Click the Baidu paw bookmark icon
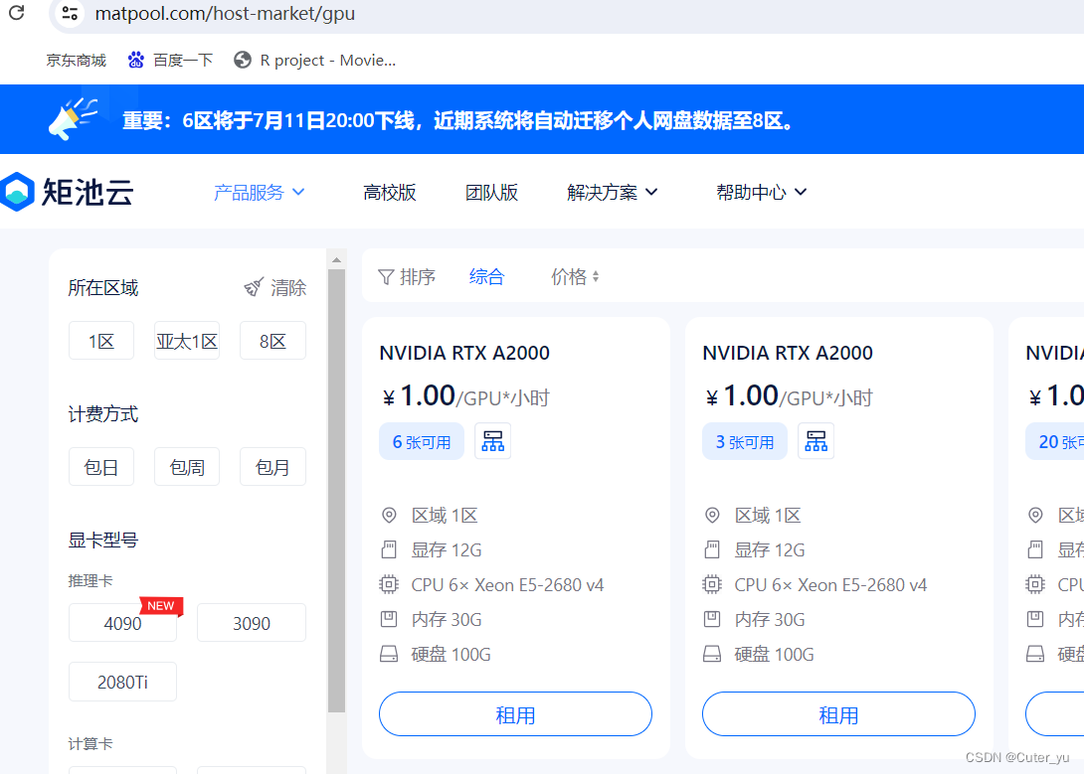This screenshot has width=1084, height=774. click(x=135, y=60)
